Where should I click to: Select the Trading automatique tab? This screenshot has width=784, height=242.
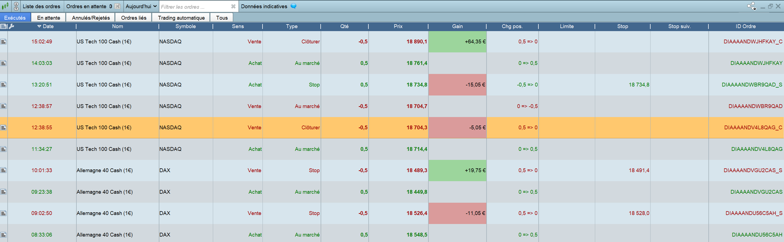tap(181, 18)
